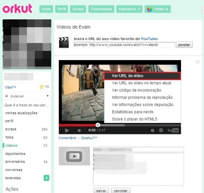Viewport: 204px width, 193px height.
Task: Open the Perfil tab
Action: (x=62, y=9)
